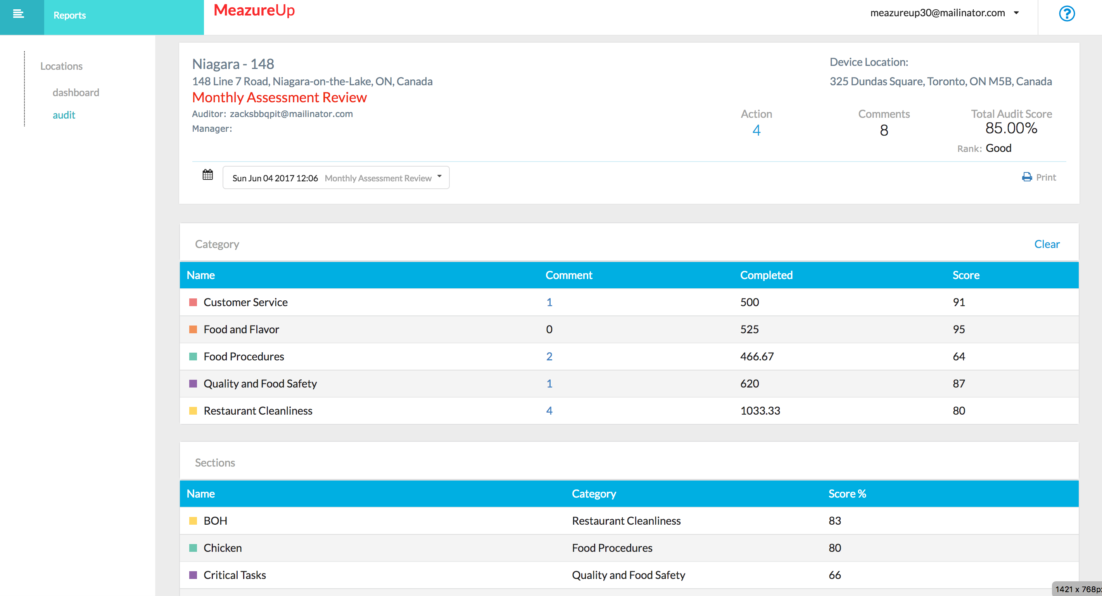Select dashboard in Locations sidebar

(x=76, y=93)
